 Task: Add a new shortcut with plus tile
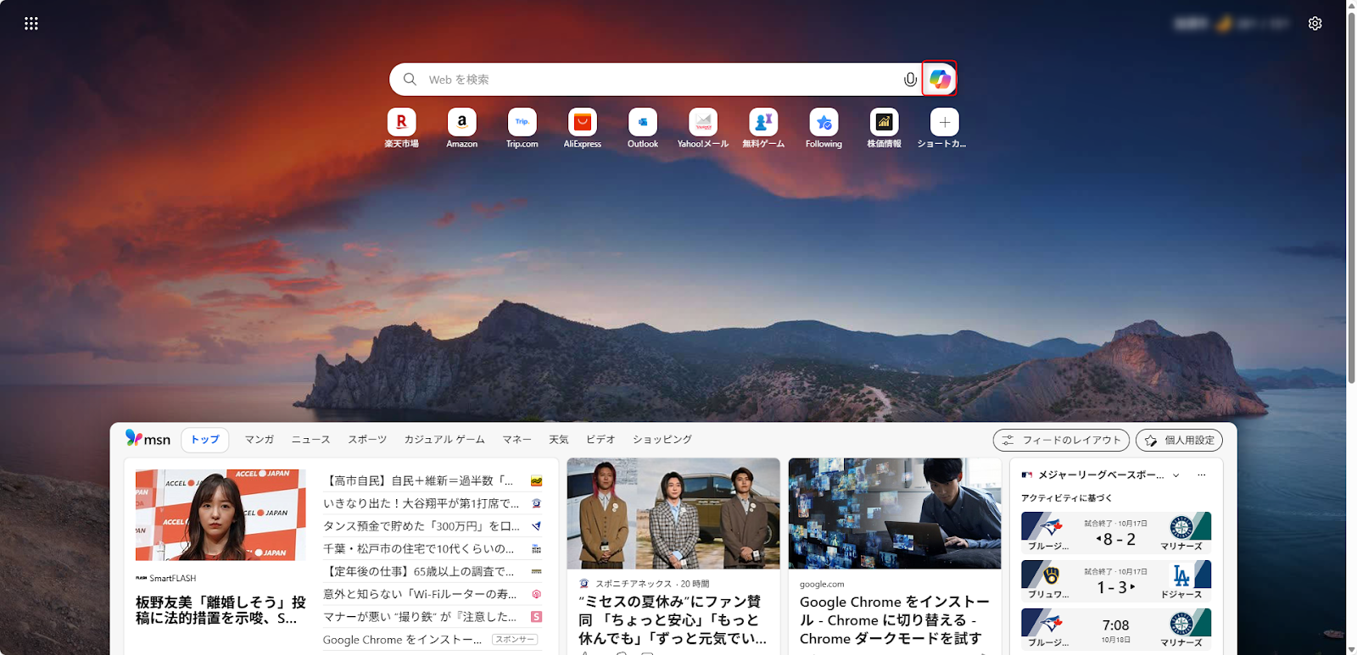(944, 123)
